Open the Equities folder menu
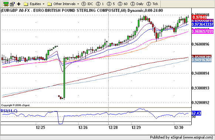 click(34, 4)
